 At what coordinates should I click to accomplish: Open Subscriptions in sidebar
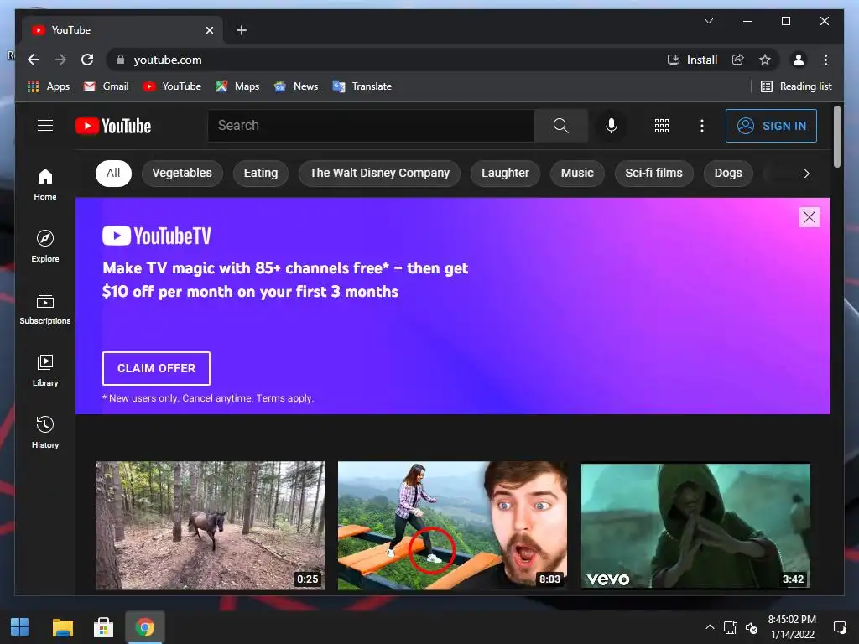tap(45, 309)
